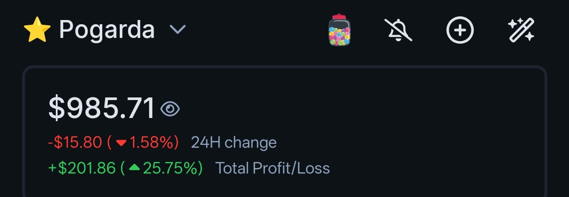The height and width of the screenshot is (197, 569).
Task: Click the balance card's top border
Action: coord(285,67)
